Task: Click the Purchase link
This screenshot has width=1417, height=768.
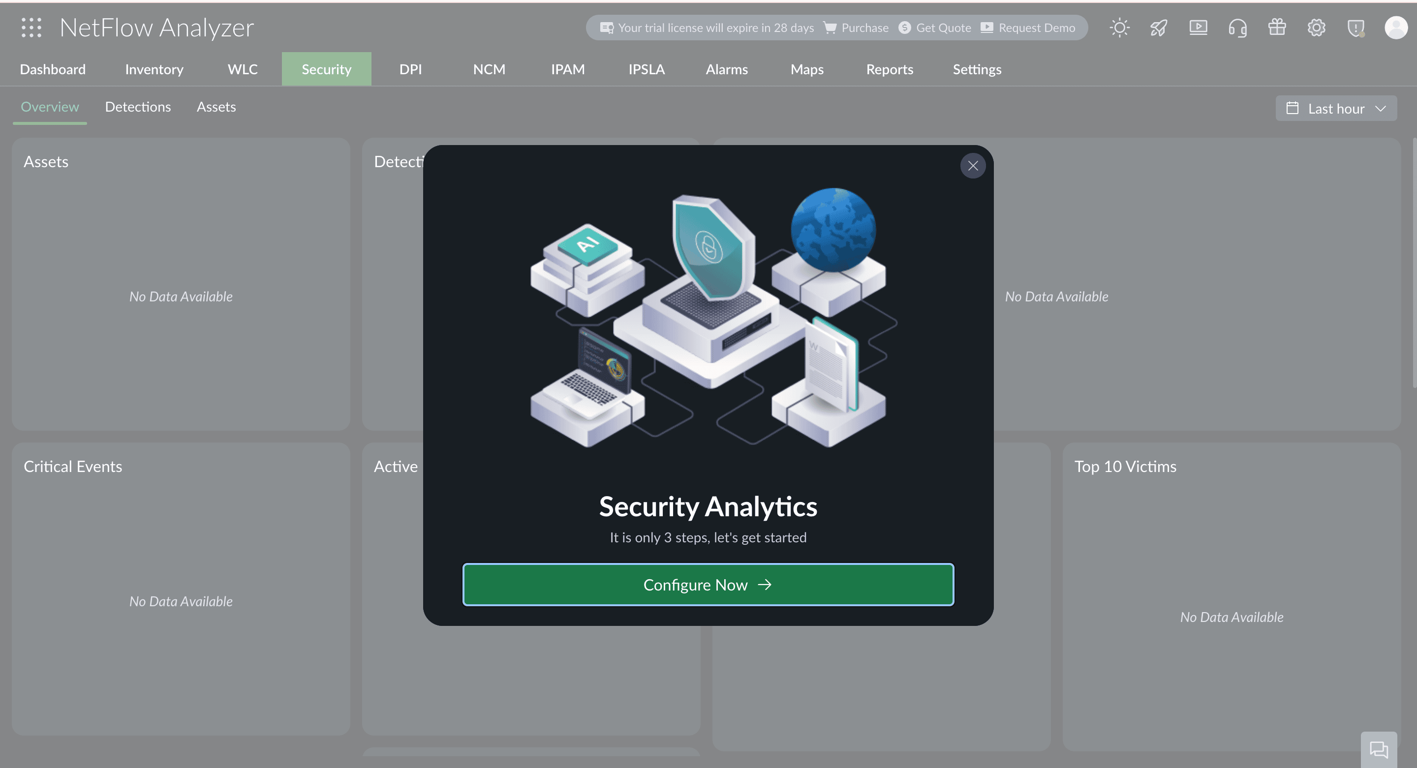Action: [857, 28]
